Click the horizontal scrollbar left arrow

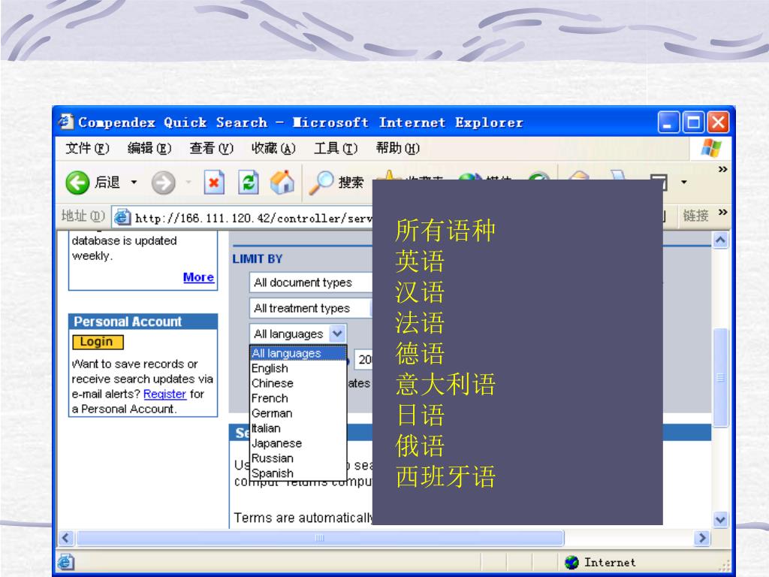pyautogui.click(x=66, y=538)
